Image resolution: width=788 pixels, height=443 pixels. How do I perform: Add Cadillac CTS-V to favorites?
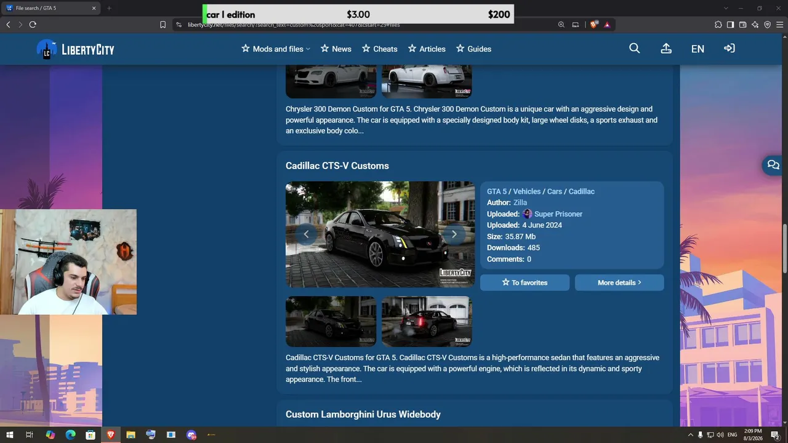[525, 282]
